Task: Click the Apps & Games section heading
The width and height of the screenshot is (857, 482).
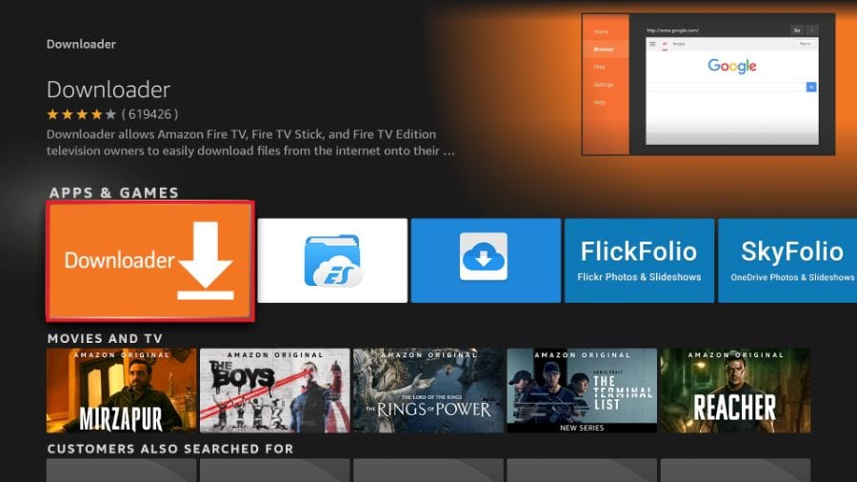Action: tap(113, 192)
